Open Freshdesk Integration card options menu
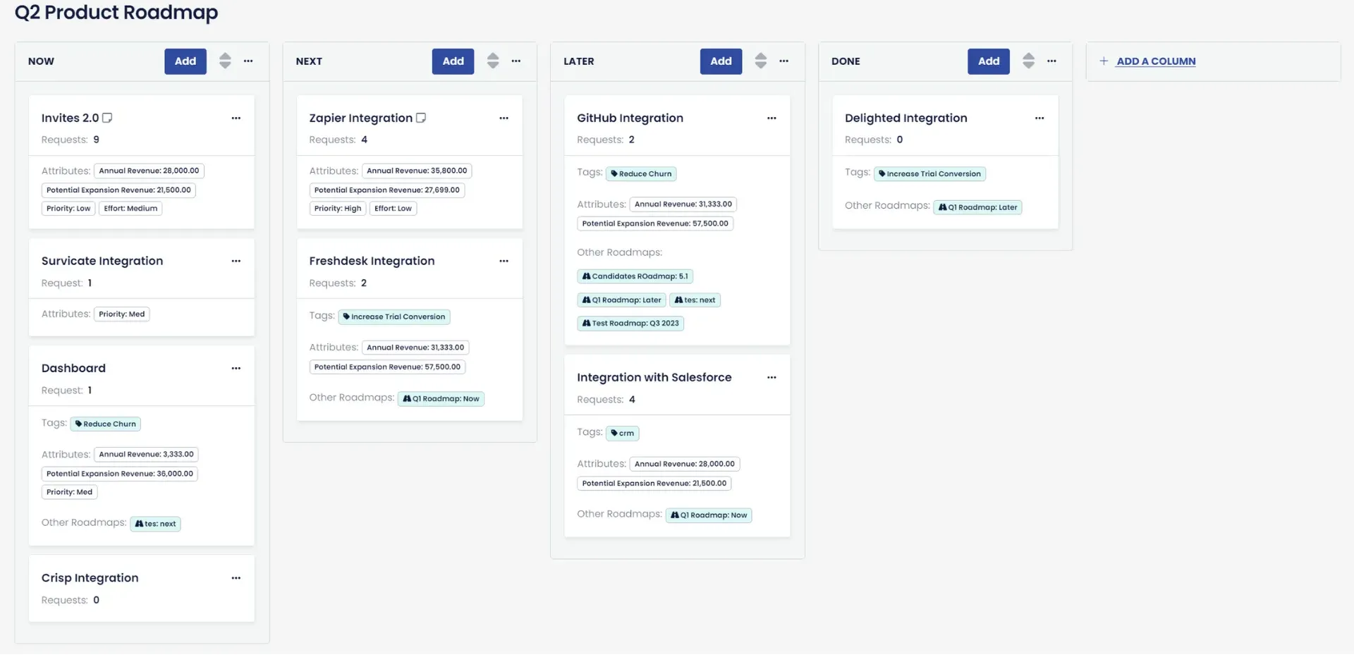The width and height of the screenshot is (1354, 657). click(x=504, y=262)
